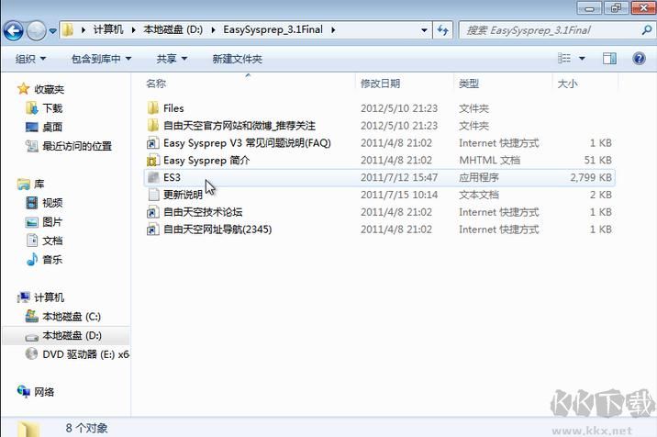Click the 2011/7/15 10:14 date cell
Image resolution: width=657 pixels, height=437 pixels.
click(399, 195)
